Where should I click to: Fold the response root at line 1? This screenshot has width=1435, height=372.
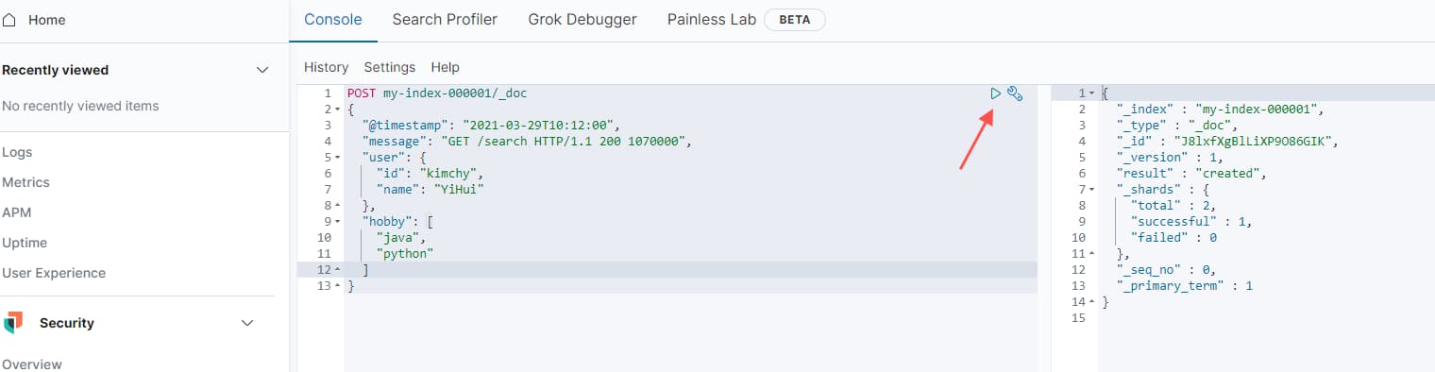[x=1091, y=93]
